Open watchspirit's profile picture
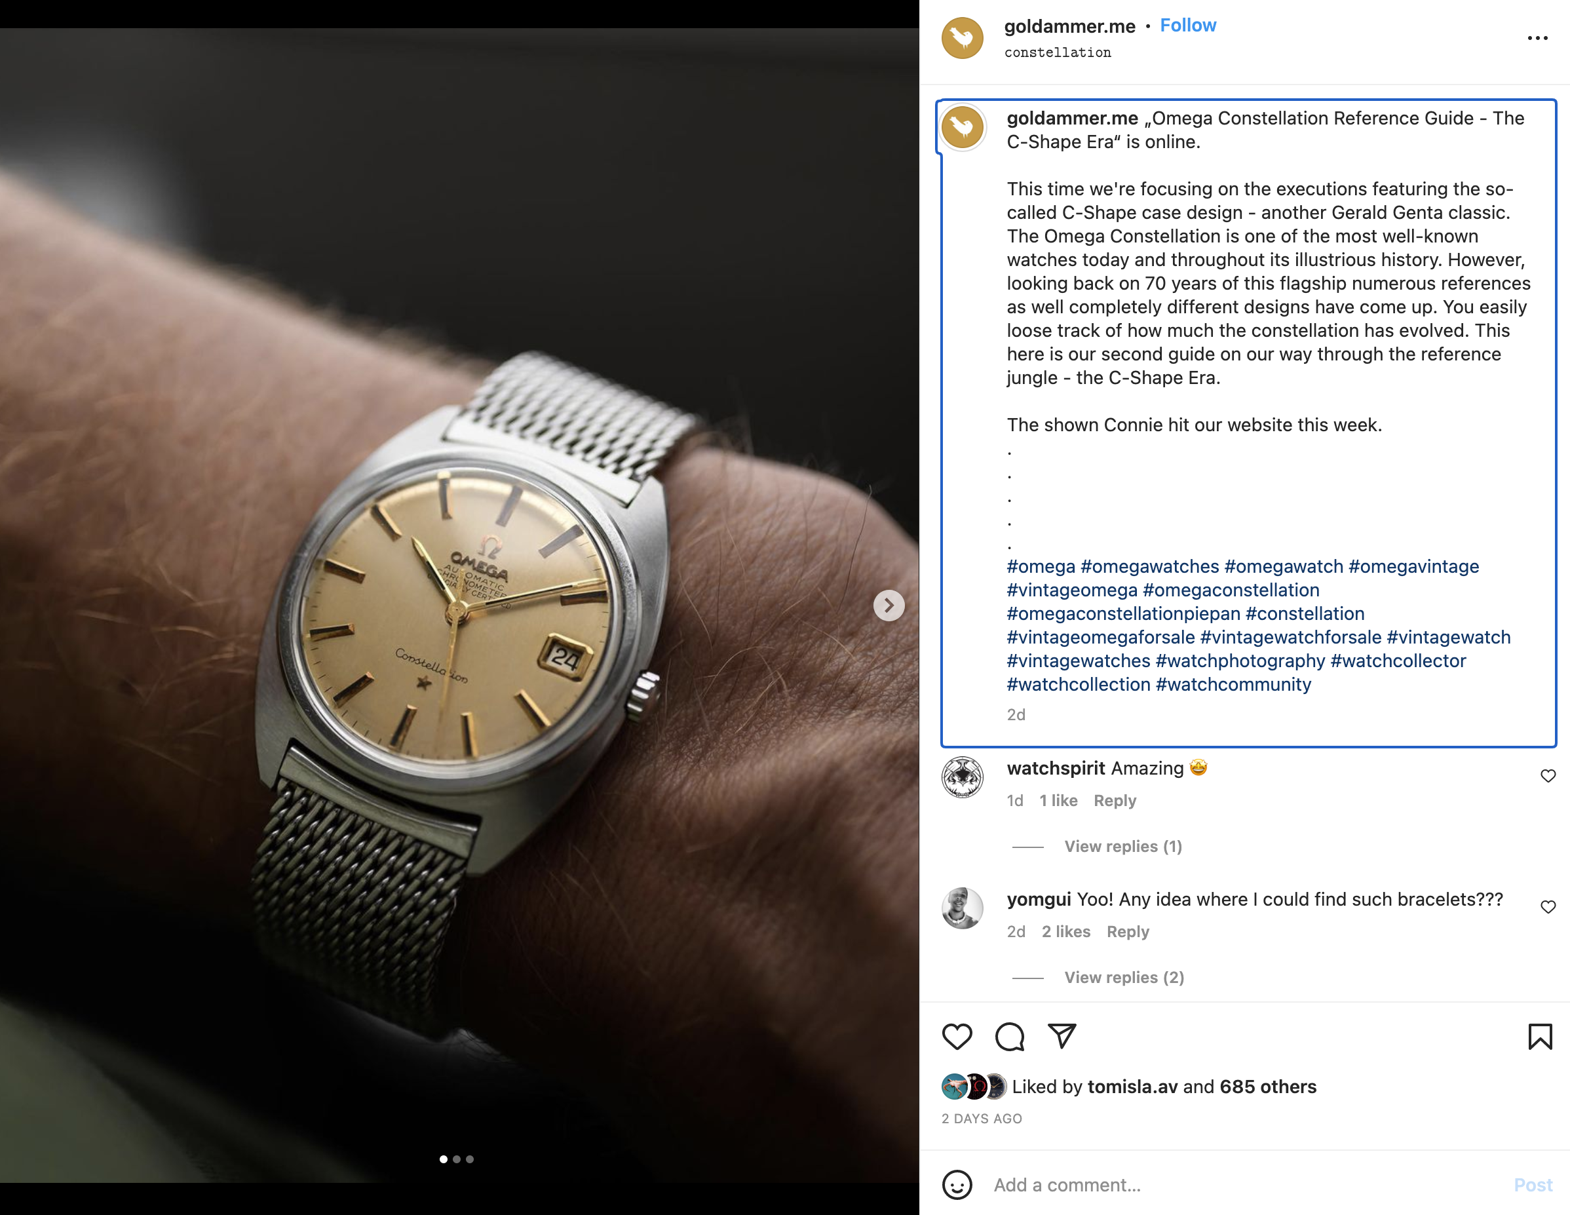 [x=962, y=777]
